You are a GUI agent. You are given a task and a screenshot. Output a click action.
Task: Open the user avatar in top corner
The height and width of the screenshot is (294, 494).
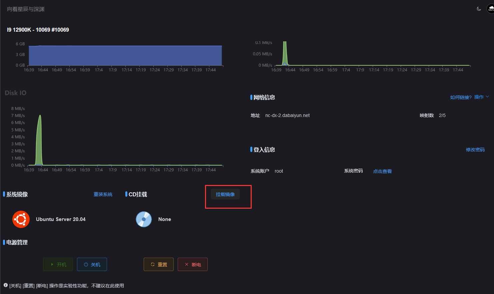point(490,9)
